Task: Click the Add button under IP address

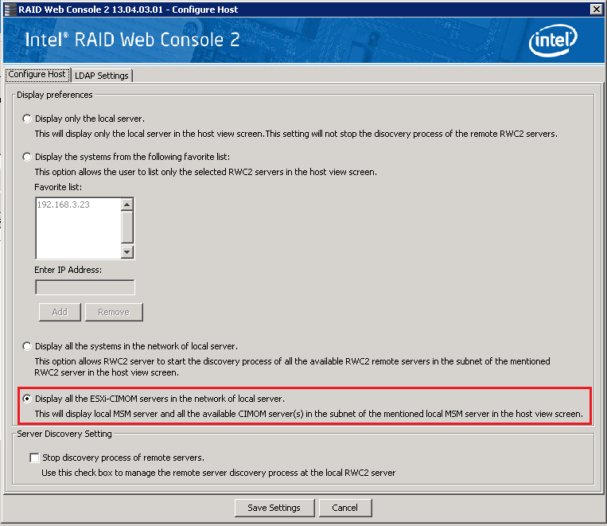Action: [60, 312]
